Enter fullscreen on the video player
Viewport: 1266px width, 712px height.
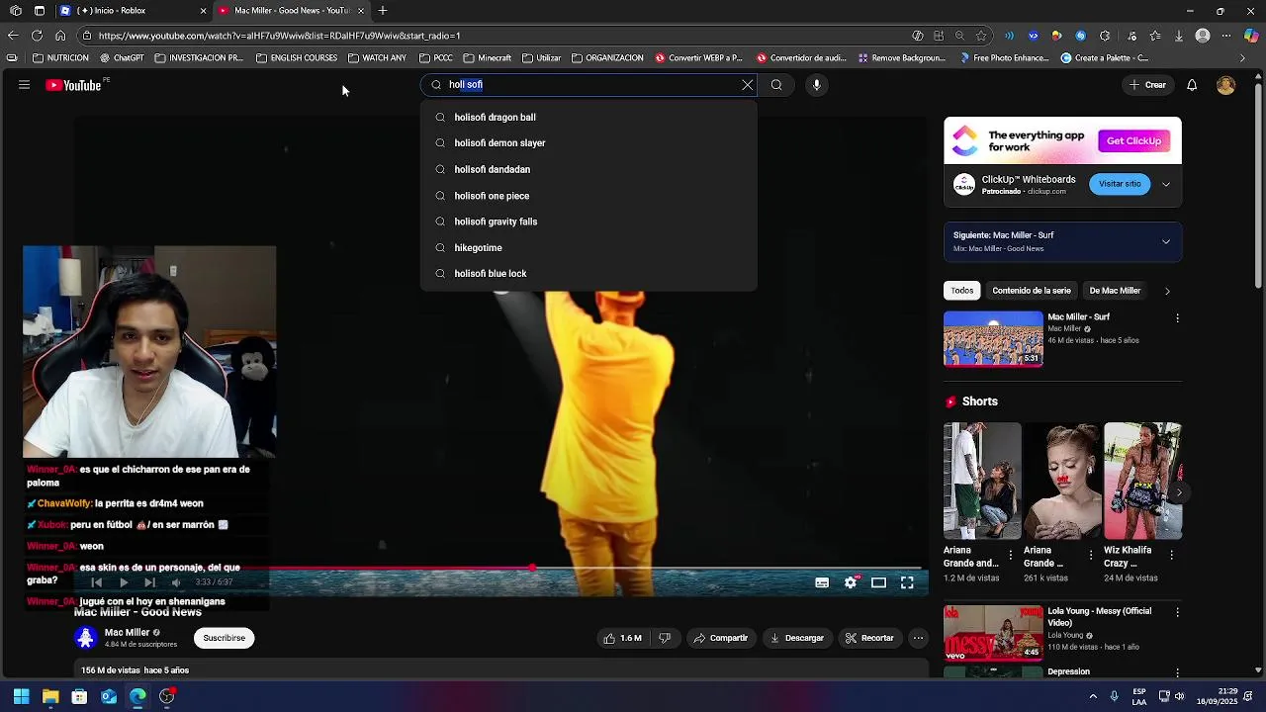[907, 582]
